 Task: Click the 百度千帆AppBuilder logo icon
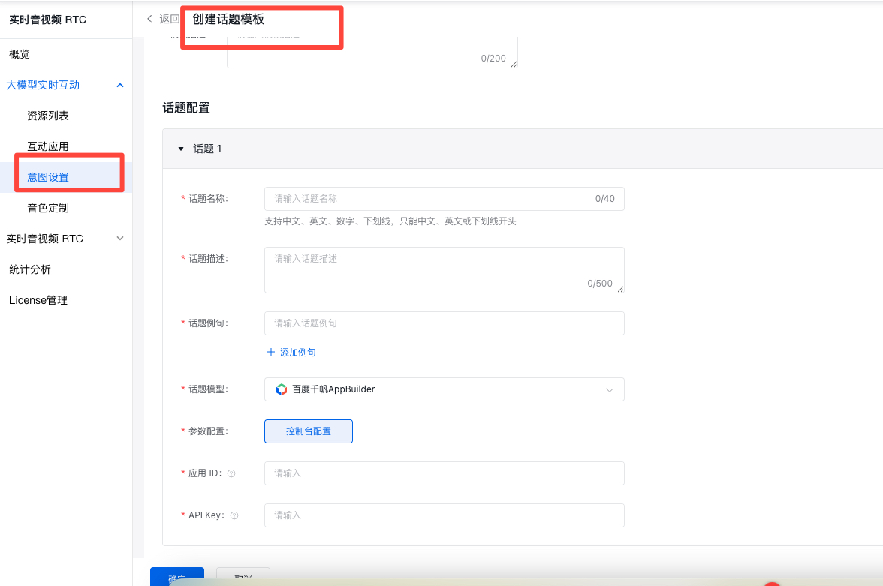tap(282, 389)
